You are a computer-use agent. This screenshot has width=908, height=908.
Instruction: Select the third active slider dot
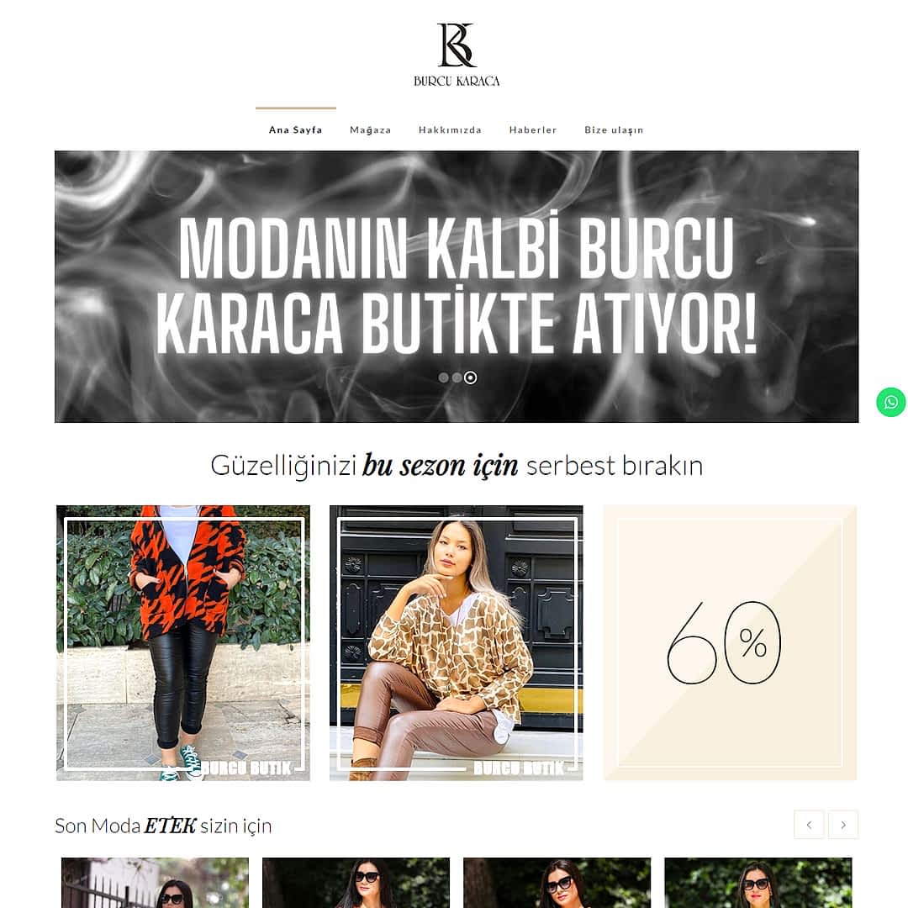[471, 377]
